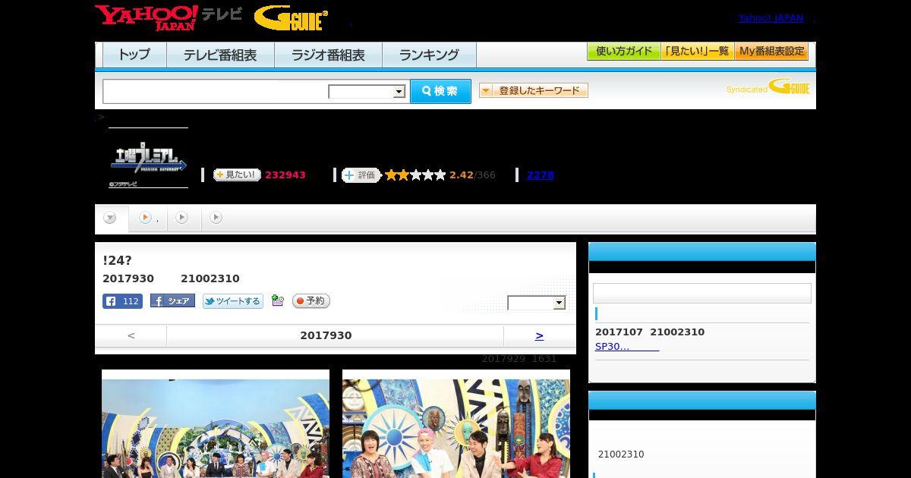Click the 2.42 rating score
This screenshot has height=478, width=911.
click(461, 175)
